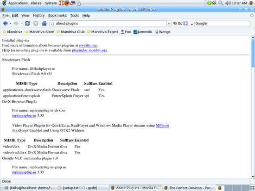Open the Edit menu
This screenshot has width=255, height=191.
click(x=15, y=15)
